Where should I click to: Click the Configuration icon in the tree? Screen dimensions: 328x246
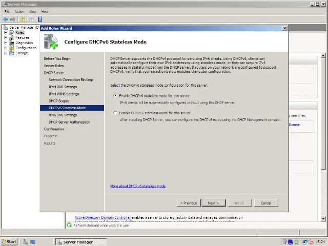12,48
